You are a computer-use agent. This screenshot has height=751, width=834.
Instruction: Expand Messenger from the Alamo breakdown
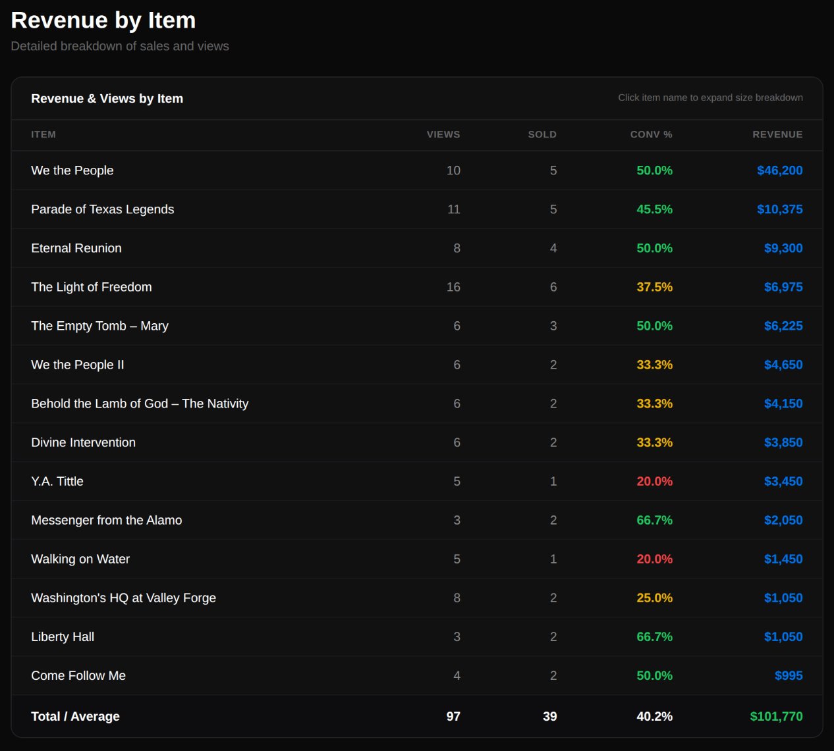(106, 520)
